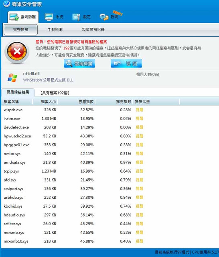Select the 完整掃描 button
Image resolution: width=219 pixels, height=257 pixels.
[20, 30]
